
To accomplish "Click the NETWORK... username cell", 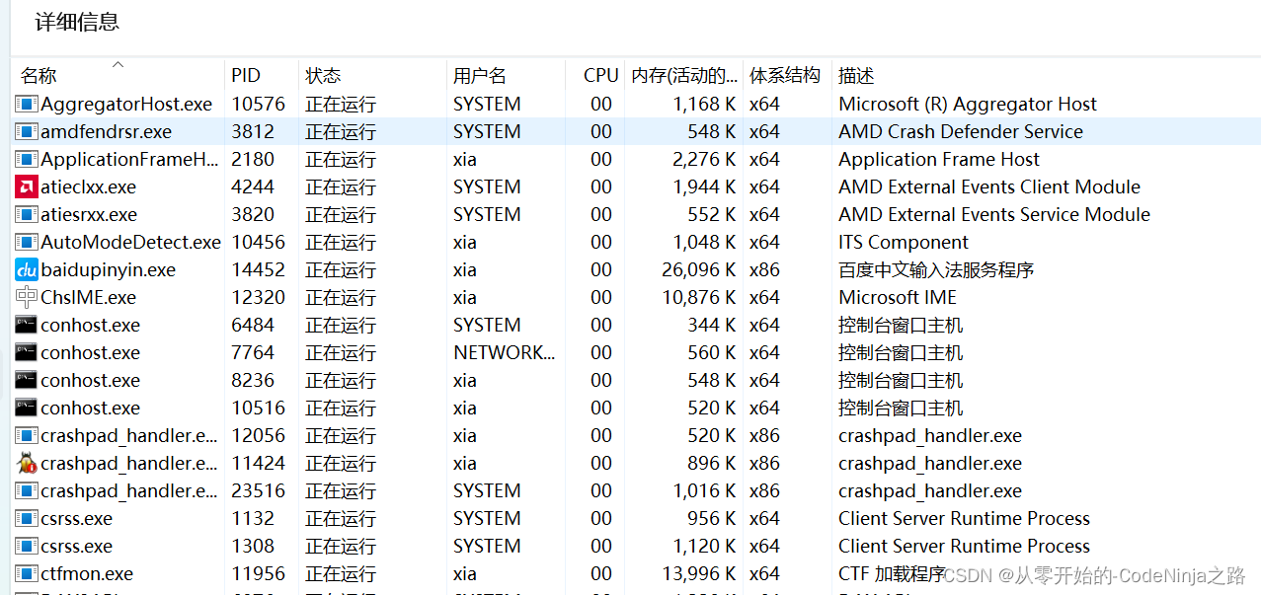I will coord(505,352).
